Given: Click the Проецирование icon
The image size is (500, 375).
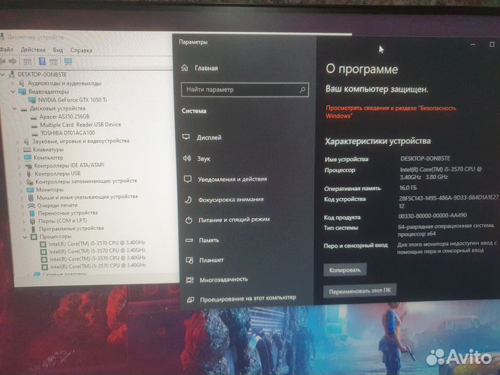Looking at the screenshot, I should tap(190, 299).
